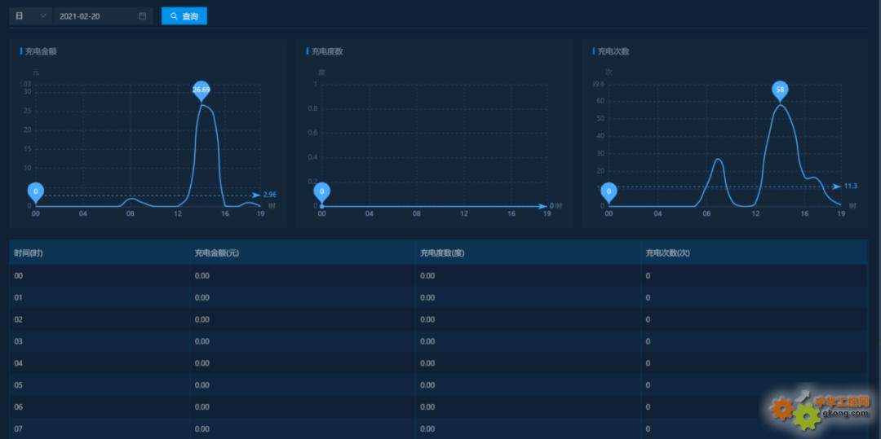Click the 时间(时) column header
Screen dimensions: 881x439
(29, 253)
